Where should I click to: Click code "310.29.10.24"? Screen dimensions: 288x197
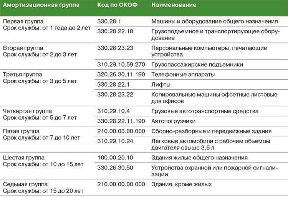115,141
